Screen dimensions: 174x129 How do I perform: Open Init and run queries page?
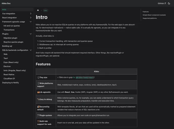pyautogui.click(x=12, y=26)
